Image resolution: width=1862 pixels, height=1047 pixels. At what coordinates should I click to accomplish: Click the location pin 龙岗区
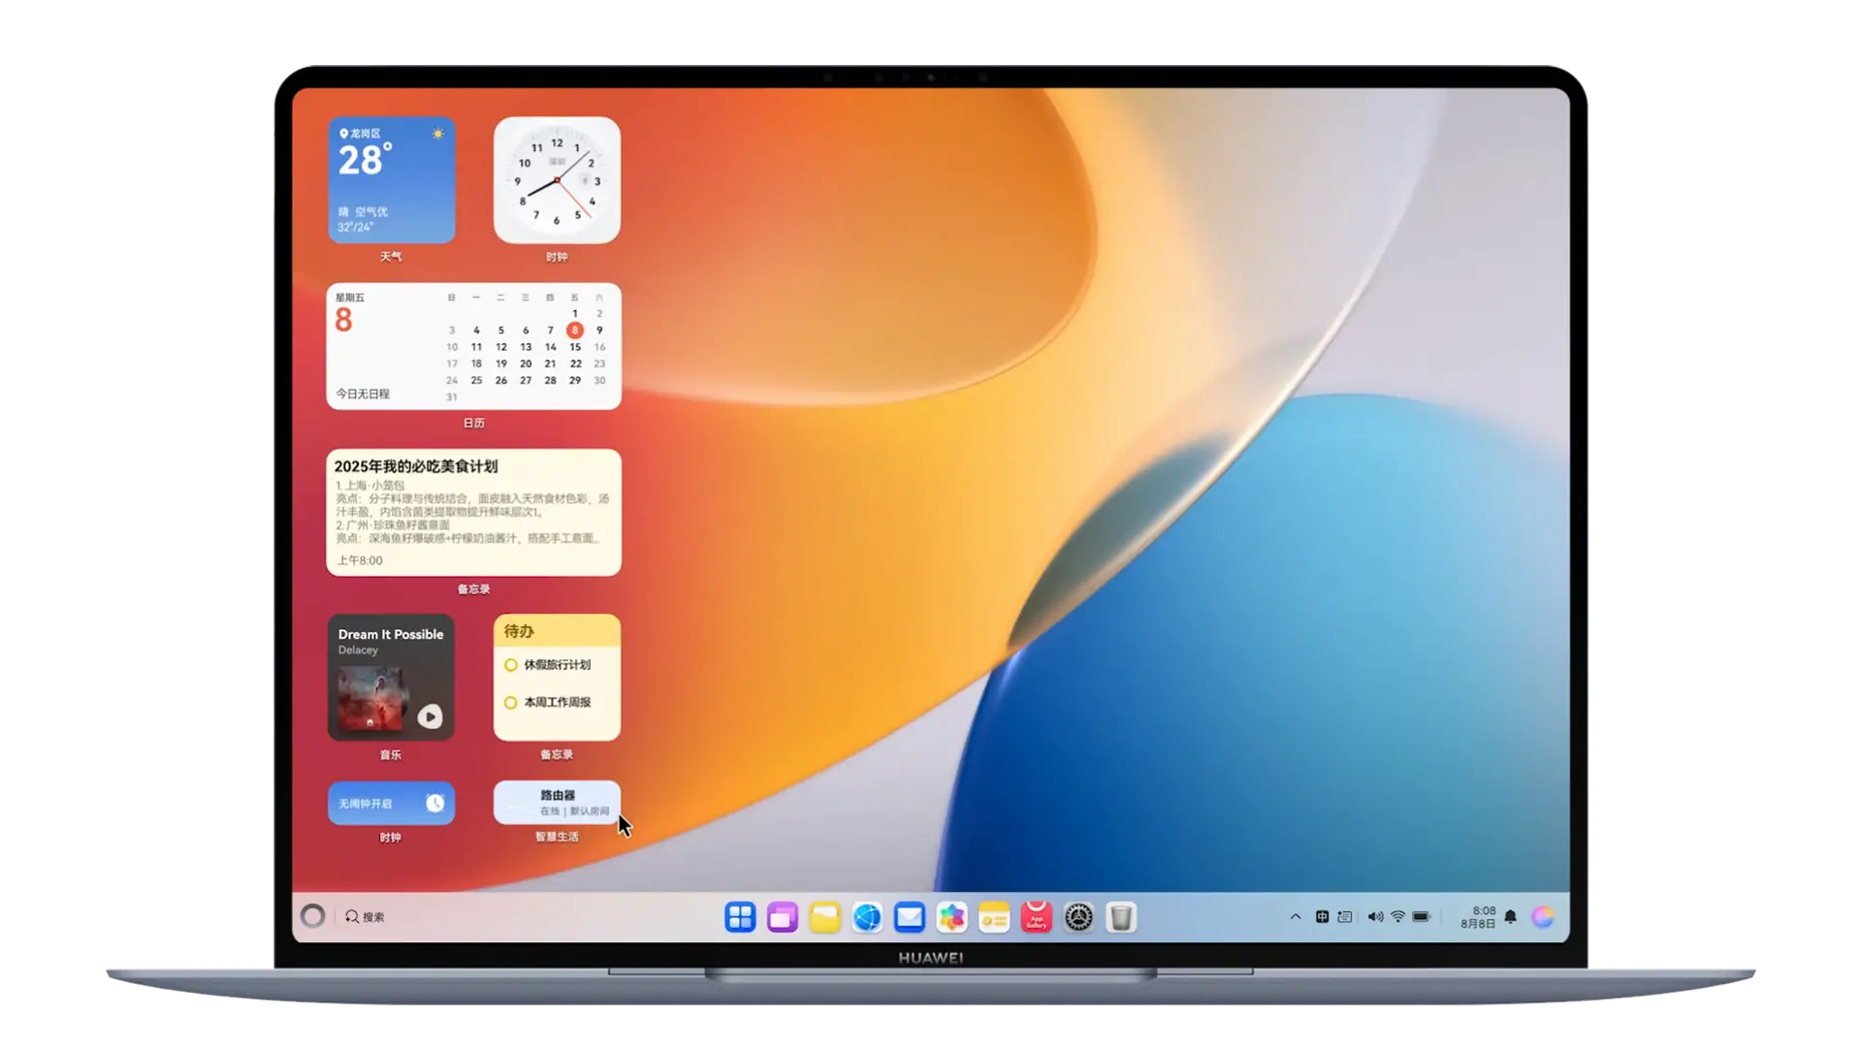click(x=360, y=134)
